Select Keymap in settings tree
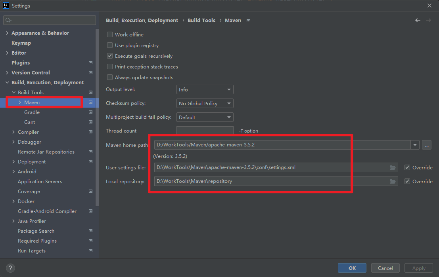 pos(21,43)
